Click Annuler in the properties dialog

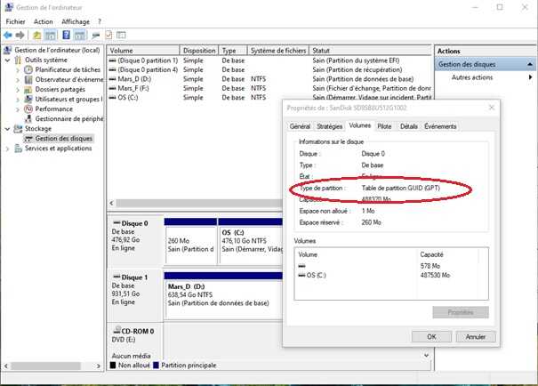[x=476, y=336]
